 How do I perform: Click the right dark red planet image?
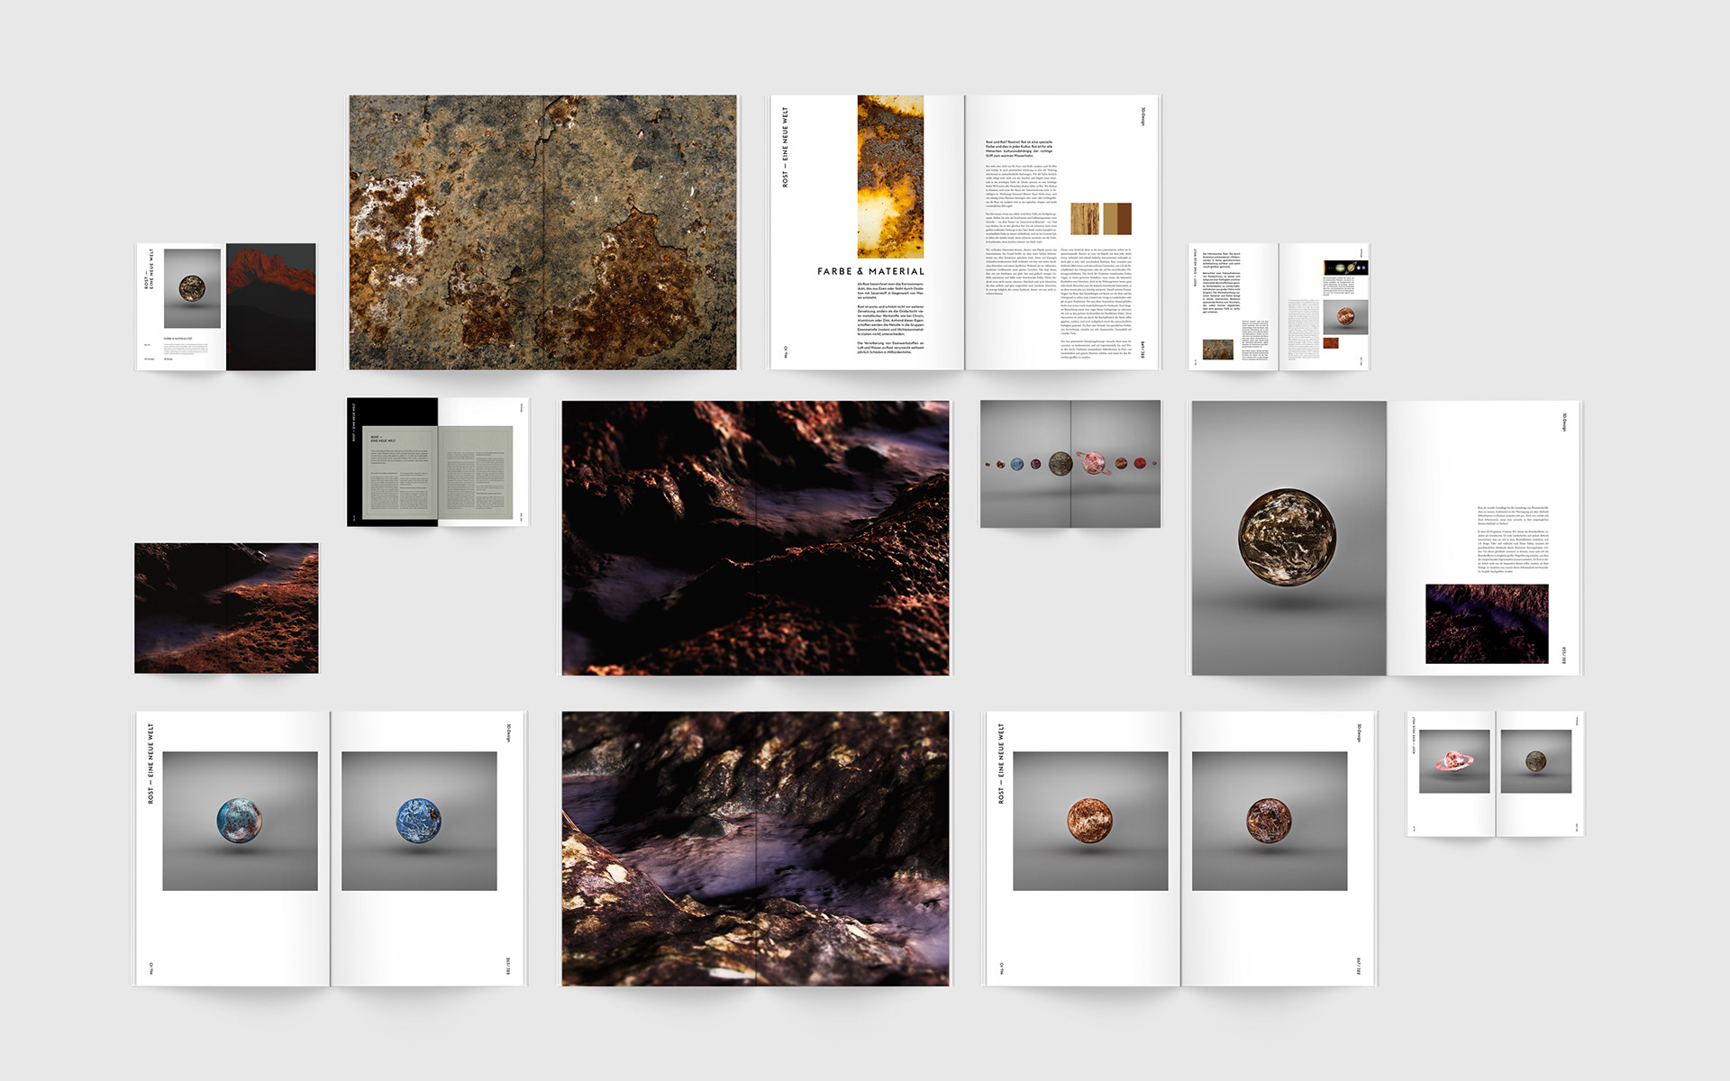point(1270,821)
